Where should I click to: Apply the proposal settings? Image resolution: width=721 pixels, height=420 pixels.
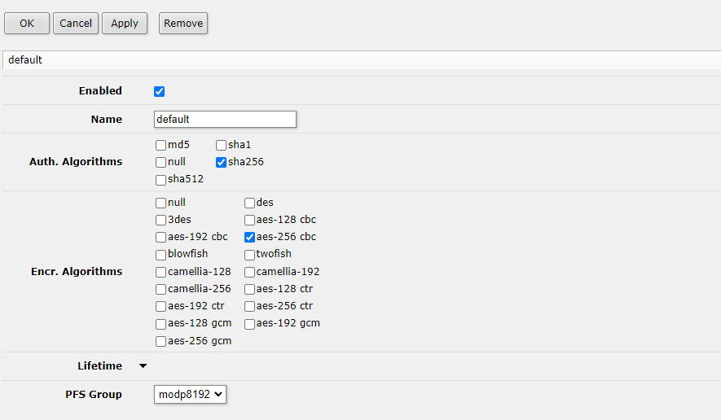coord(125,24)
